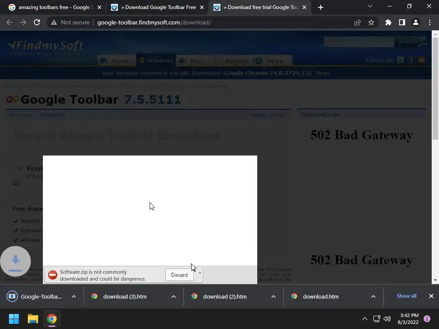Click the Not secure warning icon
439x329 pixels.
(x=54, y=22)
